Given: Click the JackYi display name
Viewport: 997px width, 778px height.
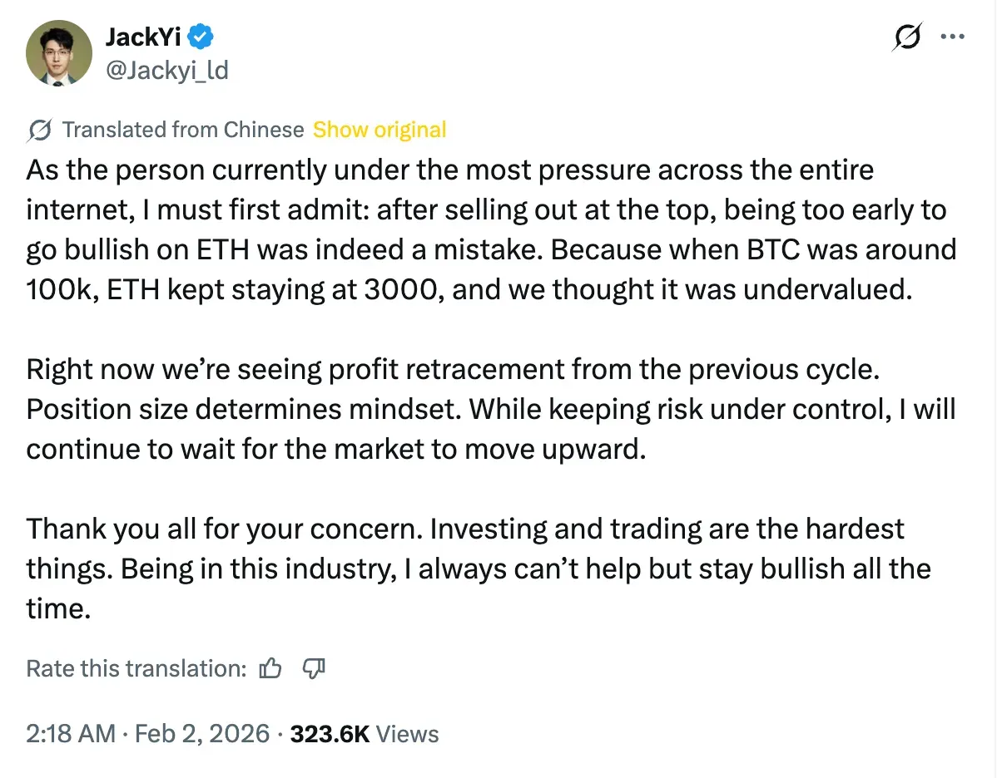Looking at the screenshot, I should [x=143, y=36].
